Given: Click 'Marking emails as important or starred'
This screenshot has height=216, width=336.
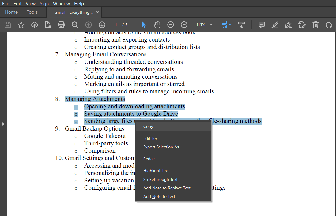Looking at the screenshot, I should 134,84.
